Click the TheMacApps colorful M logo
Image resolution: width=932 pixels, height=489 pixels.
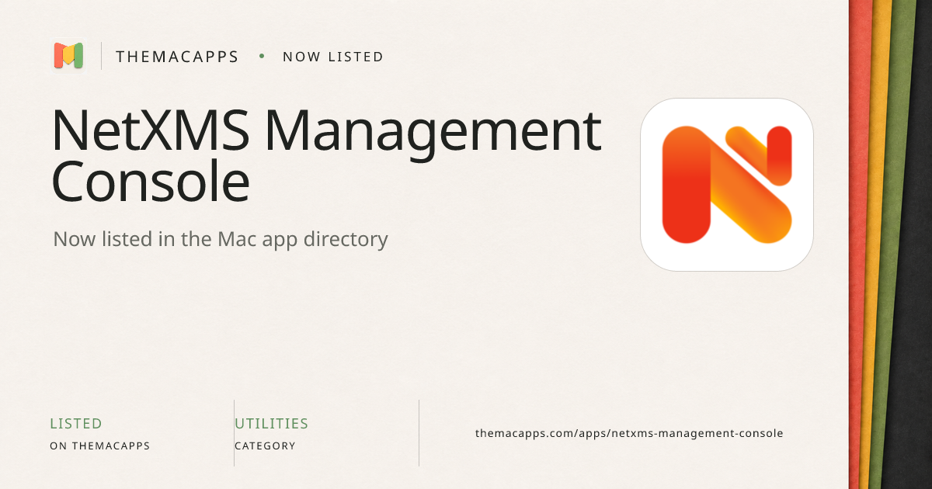coord(68,56)
